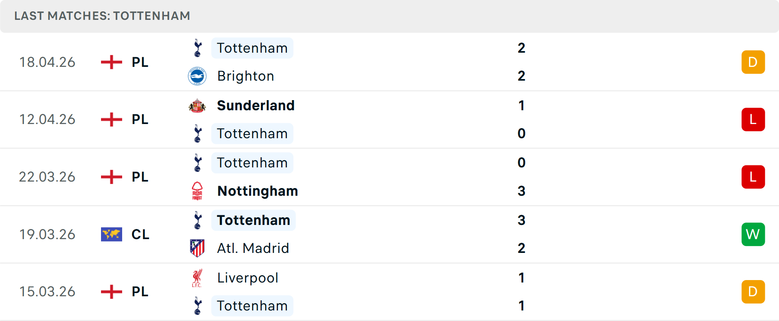Open the Sunderland team link

click(256, 105)
